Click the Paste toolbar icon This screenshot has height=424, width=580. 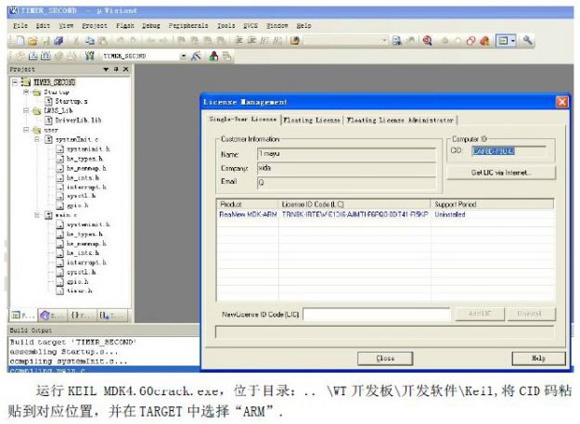(102, 41)
